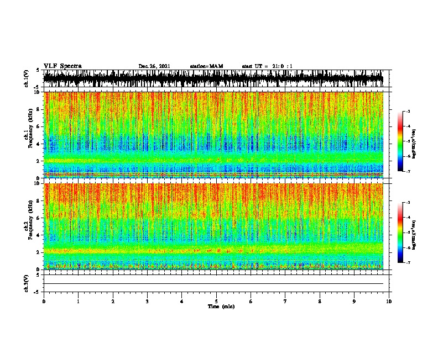
Task: Click the 'station=MAM' label
Action: 206,66
